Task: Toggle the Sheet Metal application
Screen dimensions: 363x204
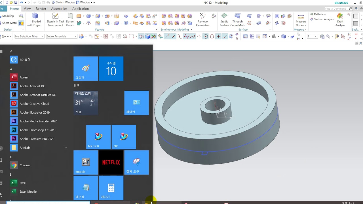Action: pos(9,23)
